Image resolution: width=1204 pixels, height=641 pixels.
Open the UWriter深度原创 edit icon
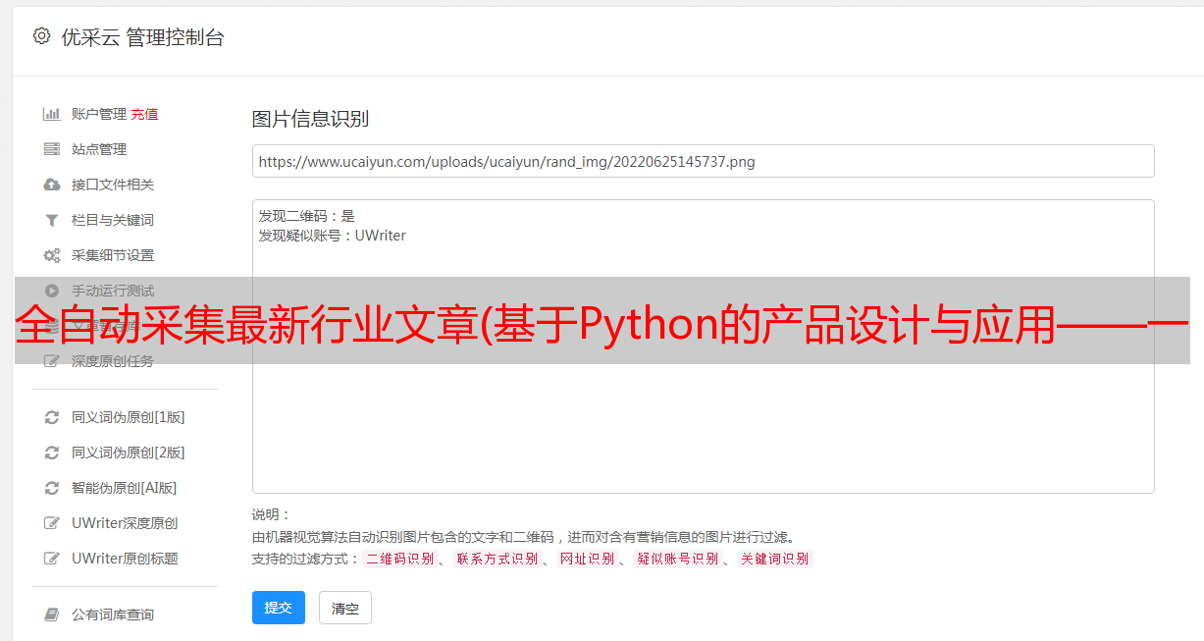click(x=52, y=523)
